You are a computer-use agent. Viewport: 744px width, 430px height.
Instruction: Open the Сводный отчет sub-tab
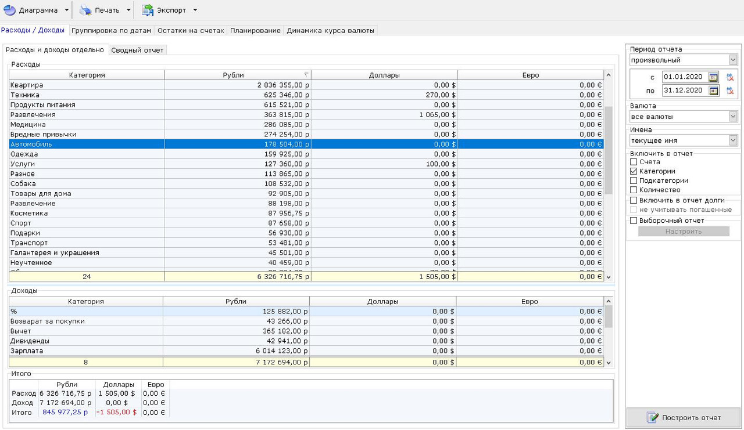click(137, 50)
